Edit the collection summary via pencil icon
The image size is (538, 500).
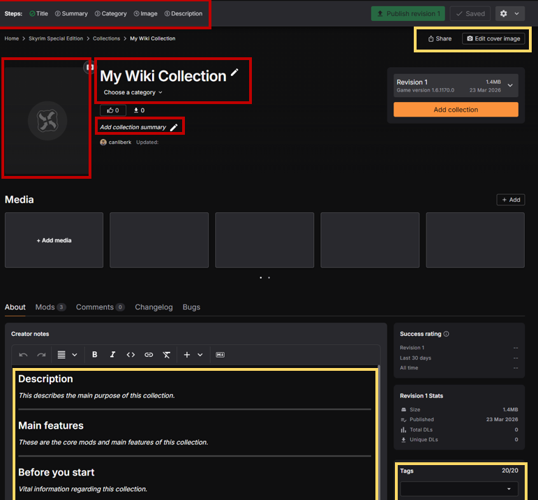[x=174, y=127]
